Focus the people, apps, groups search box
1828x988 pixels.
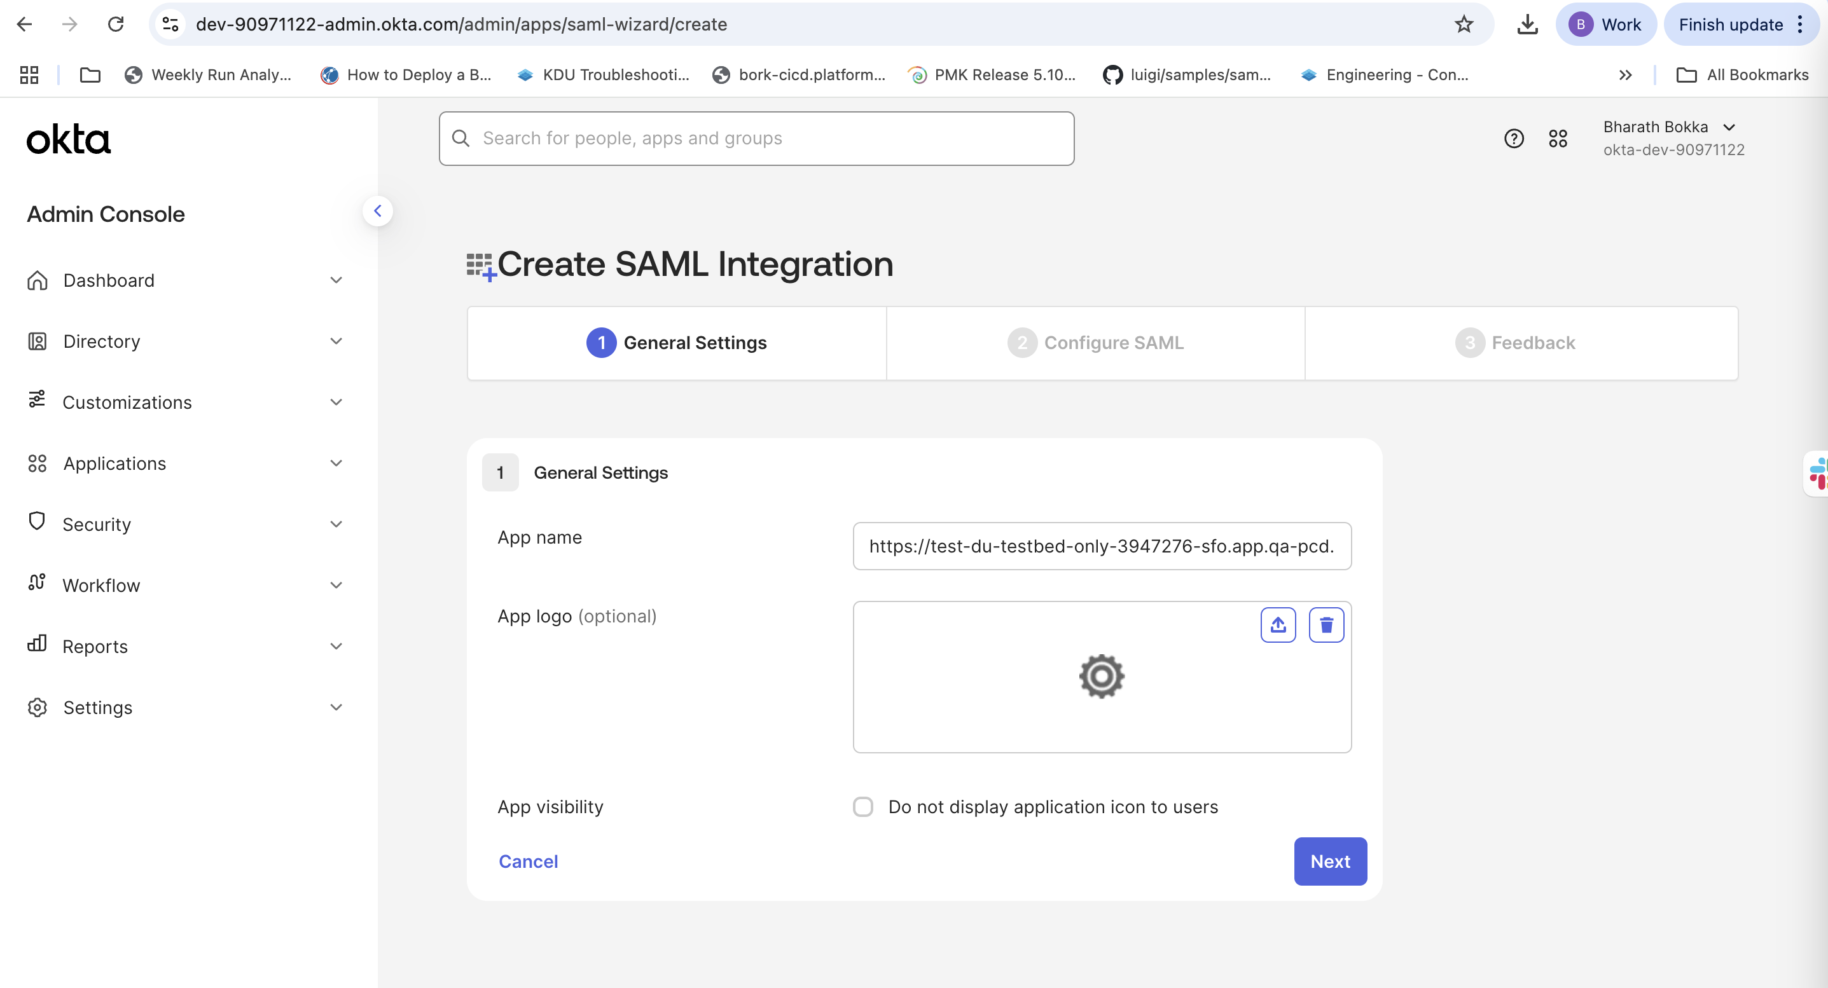tap(756, 139)
